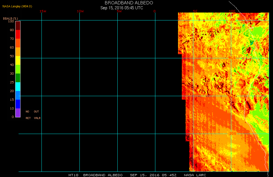Viewport: 273px width, 177px height.
Task: Select the Sep 15, 2016 05:45 UTC timestamp
Action: (122, 8)
